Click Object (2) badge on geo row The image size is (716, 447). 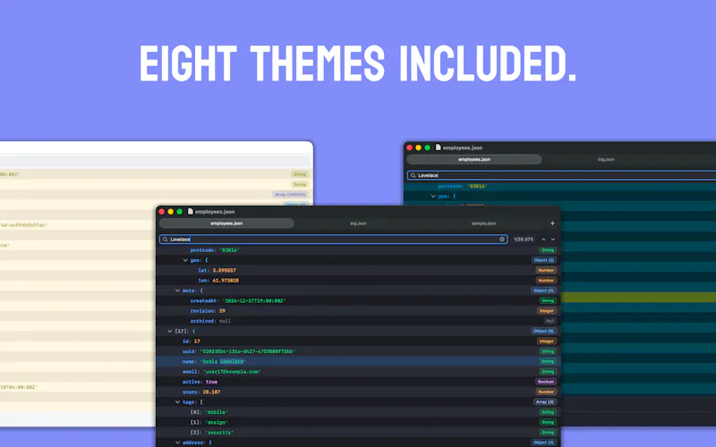point(544,260)
